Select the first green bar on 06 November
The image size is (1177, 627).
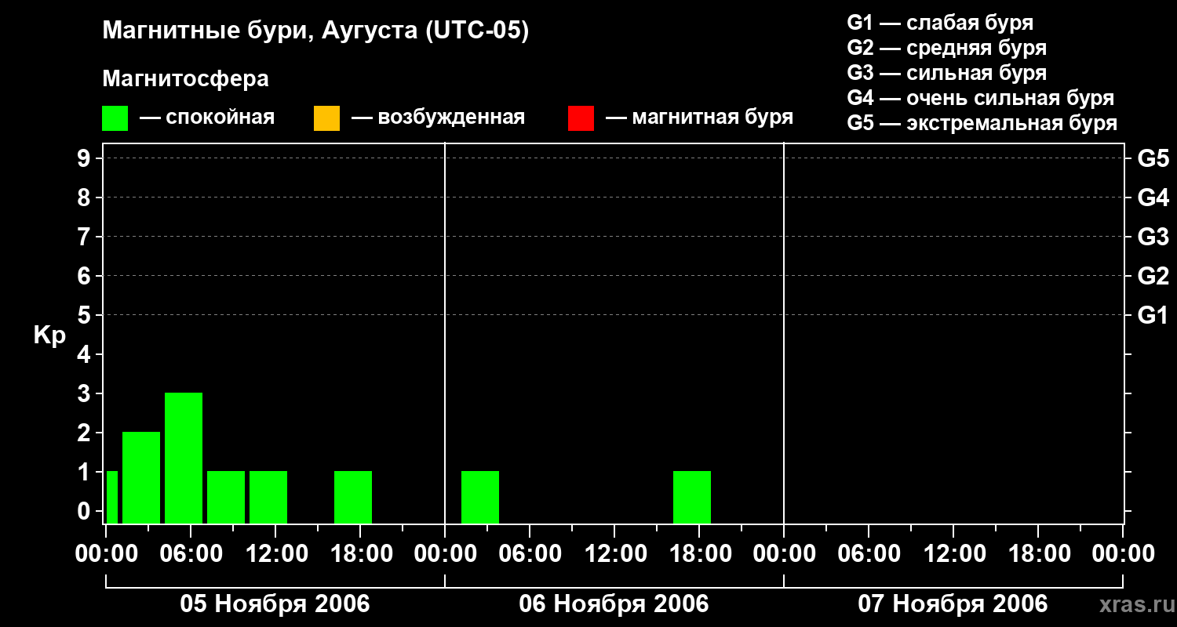coord(480,497)
